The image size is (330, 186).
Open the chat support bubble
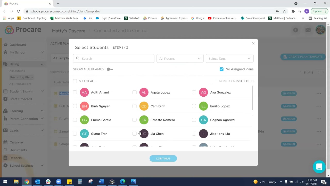[x=319, y=167]
